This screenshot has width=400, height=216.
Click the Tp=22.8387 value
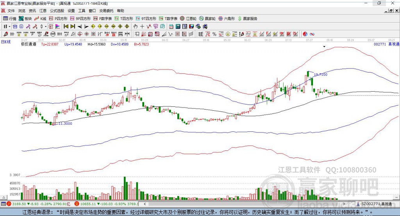50,44
